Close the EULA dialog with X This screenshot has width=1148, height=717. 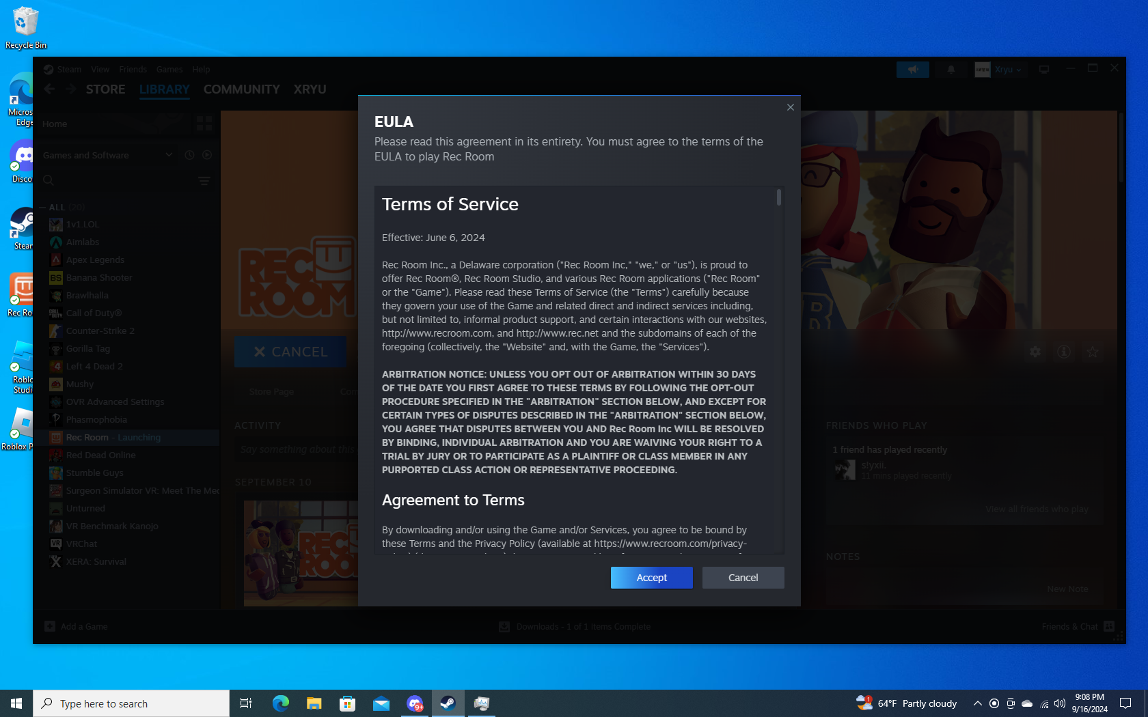(791, 107)
